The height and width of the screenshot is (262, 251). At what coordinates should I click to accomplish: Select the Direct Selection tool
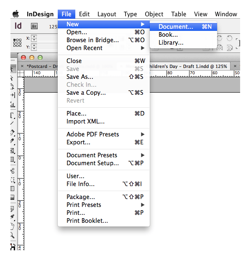12,78
